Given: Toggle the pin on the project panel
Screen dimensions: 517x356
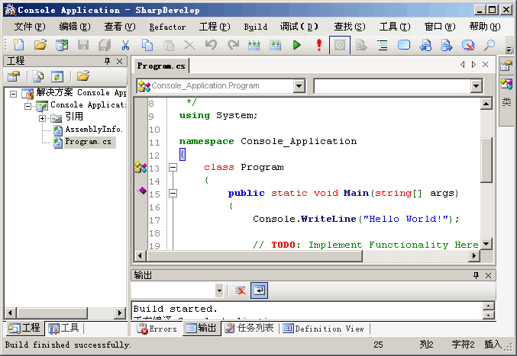Looking at the screenshot, I should click(107, 61).
